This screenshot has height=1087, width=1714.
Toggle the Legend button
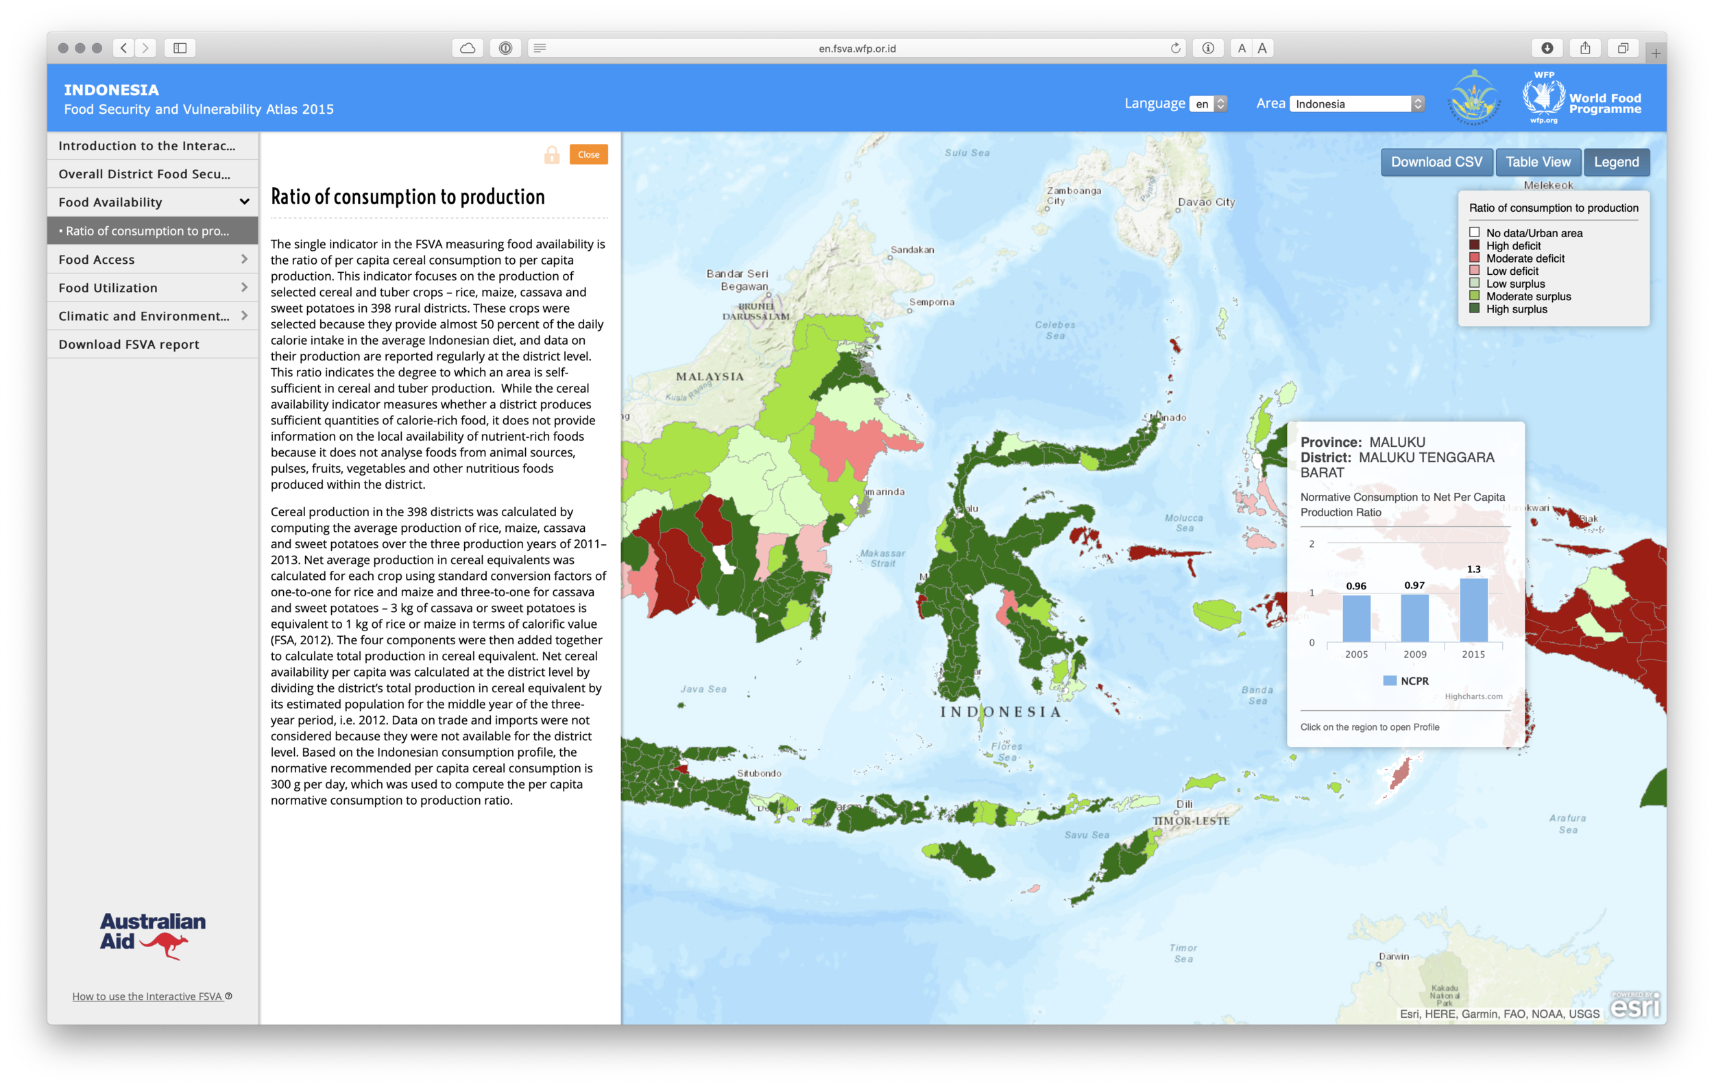click(1616, 162)
